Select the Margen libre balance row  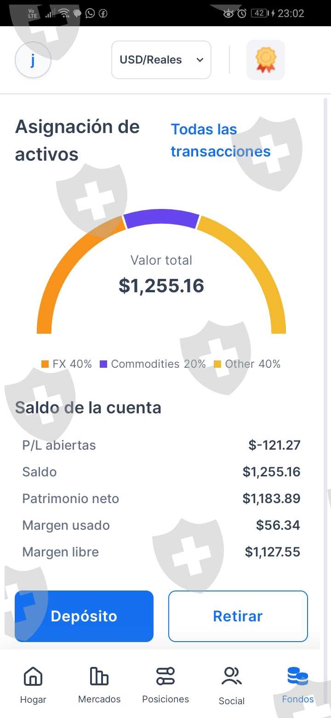point(161,552)
